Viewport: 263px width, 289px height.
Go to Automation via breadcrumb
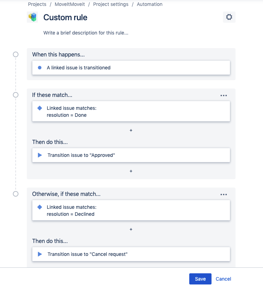pyautogui.click(x=150, y=4)
